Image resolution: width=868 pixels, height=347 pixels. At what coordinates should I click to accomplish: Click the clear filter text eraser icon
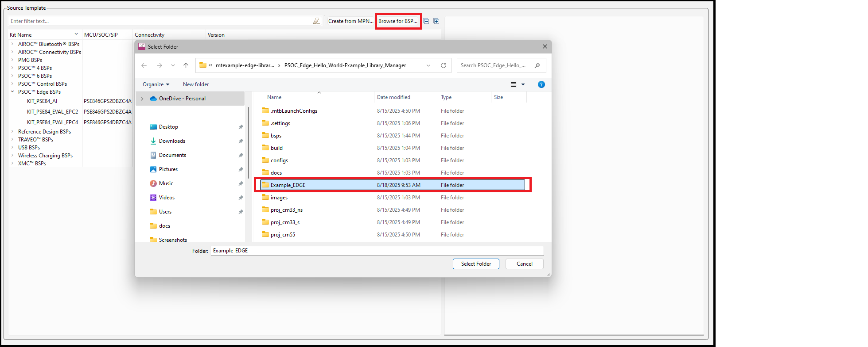tap(316, 21)
